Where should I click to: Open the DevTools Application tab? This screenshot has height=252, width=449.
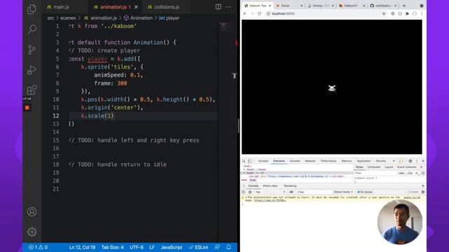[x=363, y=161]
